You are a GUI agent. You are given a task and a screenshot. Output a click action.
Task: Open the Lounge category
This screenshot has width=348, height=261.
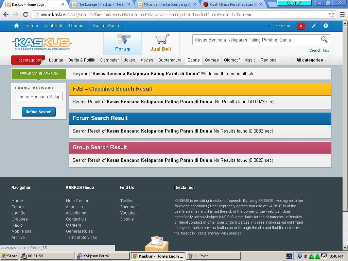tap(56, 60)
